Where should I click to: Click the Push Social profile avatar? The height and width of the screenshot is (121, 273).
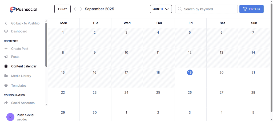[x=10, y=117]
